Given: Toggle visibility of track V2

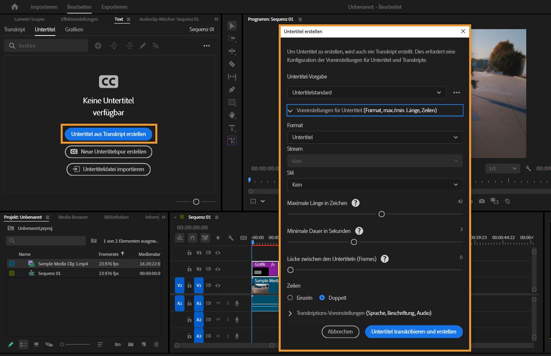Looking at the screenshot, I should [x=218, y=269].
